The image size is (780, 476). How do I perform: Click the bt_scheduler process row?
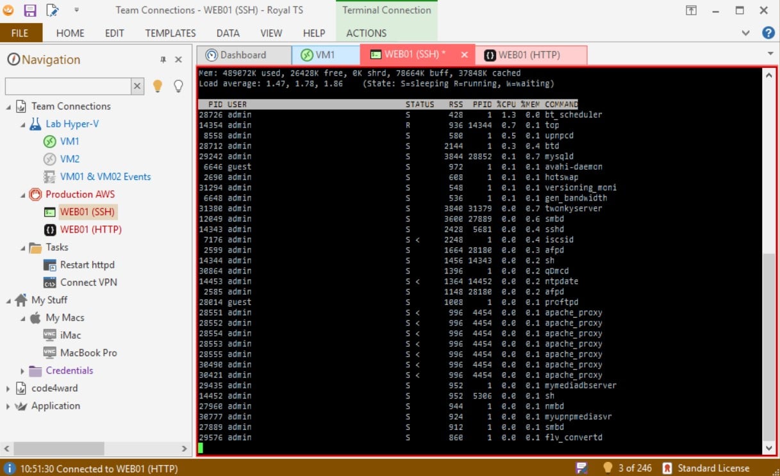point(401,115)
